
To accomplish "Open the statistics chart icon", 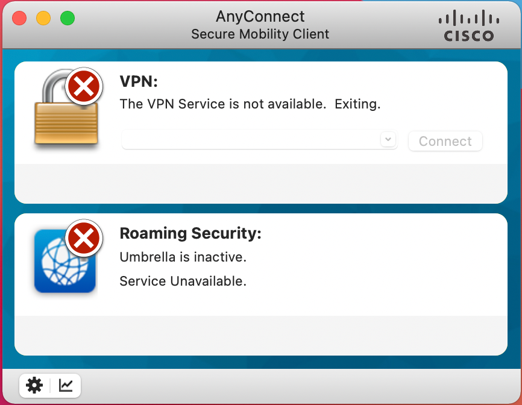I will (66, 385).
